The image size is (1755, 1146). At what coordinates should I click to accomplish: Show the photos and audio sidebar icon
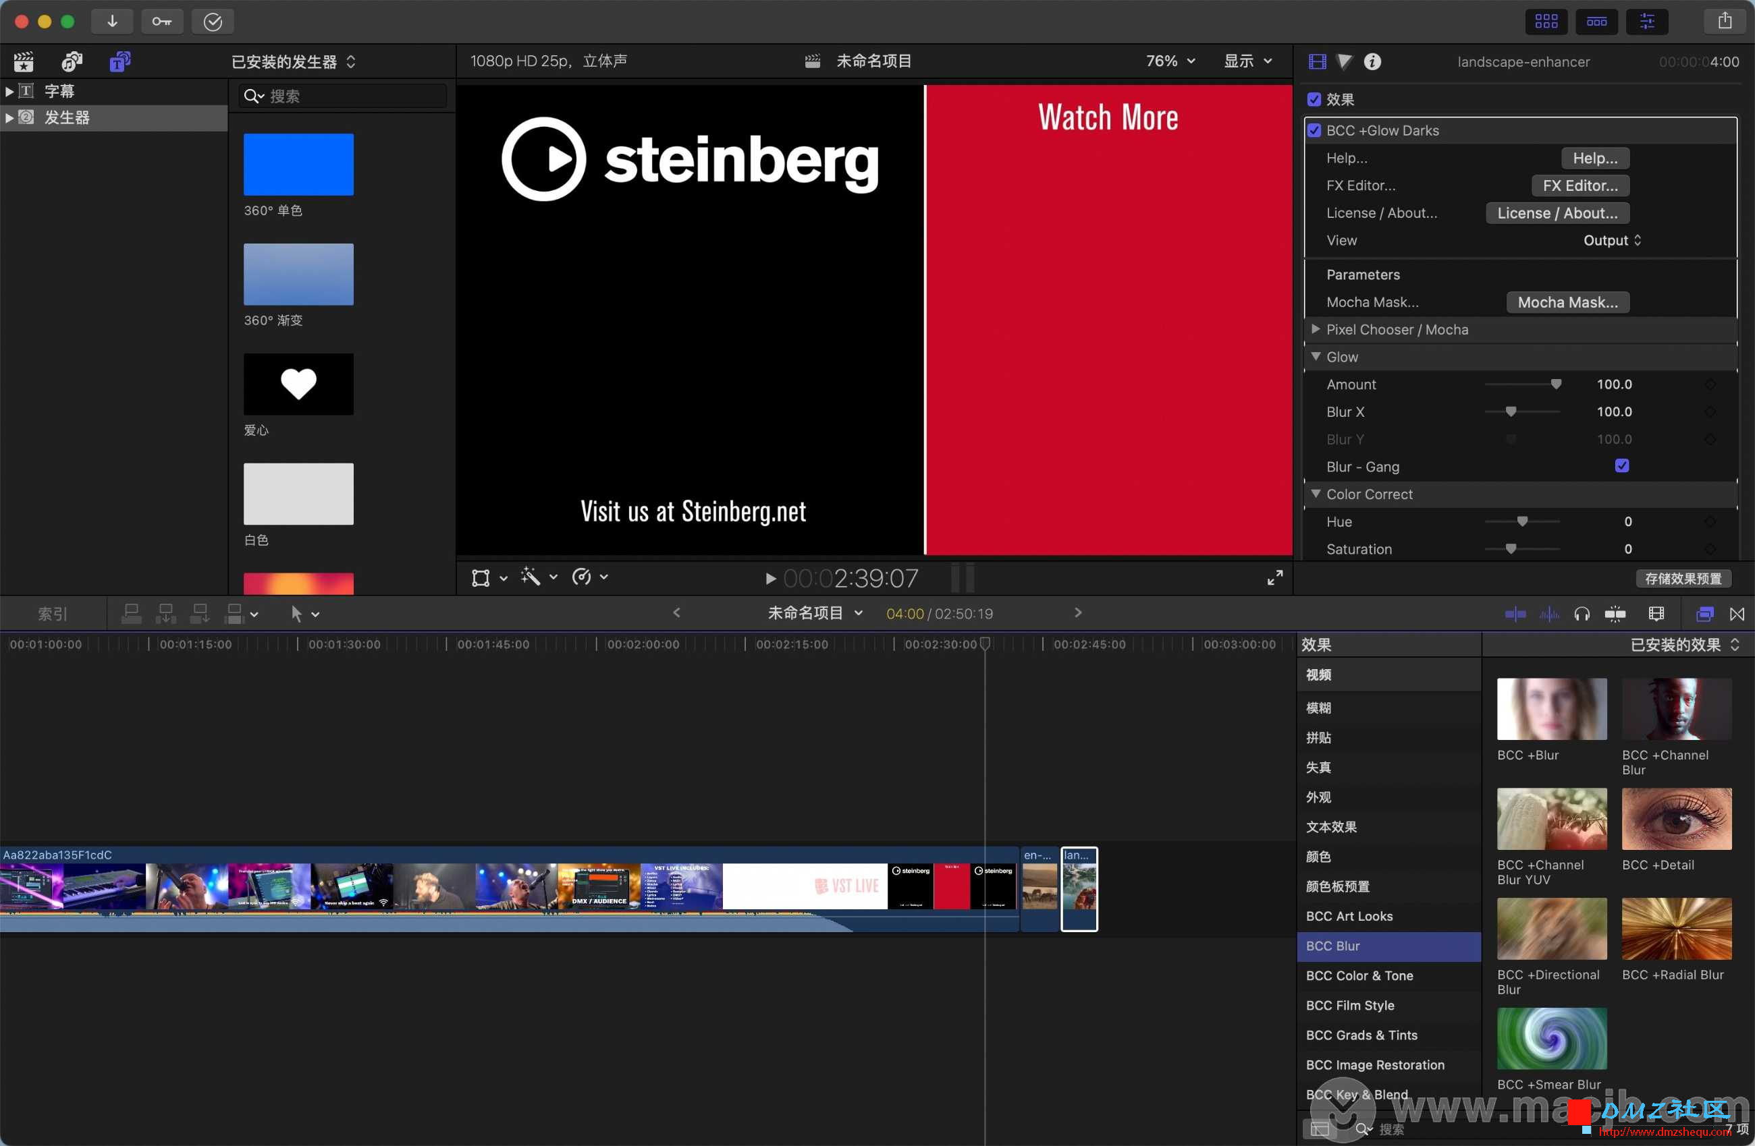click(x=72, y=62)
